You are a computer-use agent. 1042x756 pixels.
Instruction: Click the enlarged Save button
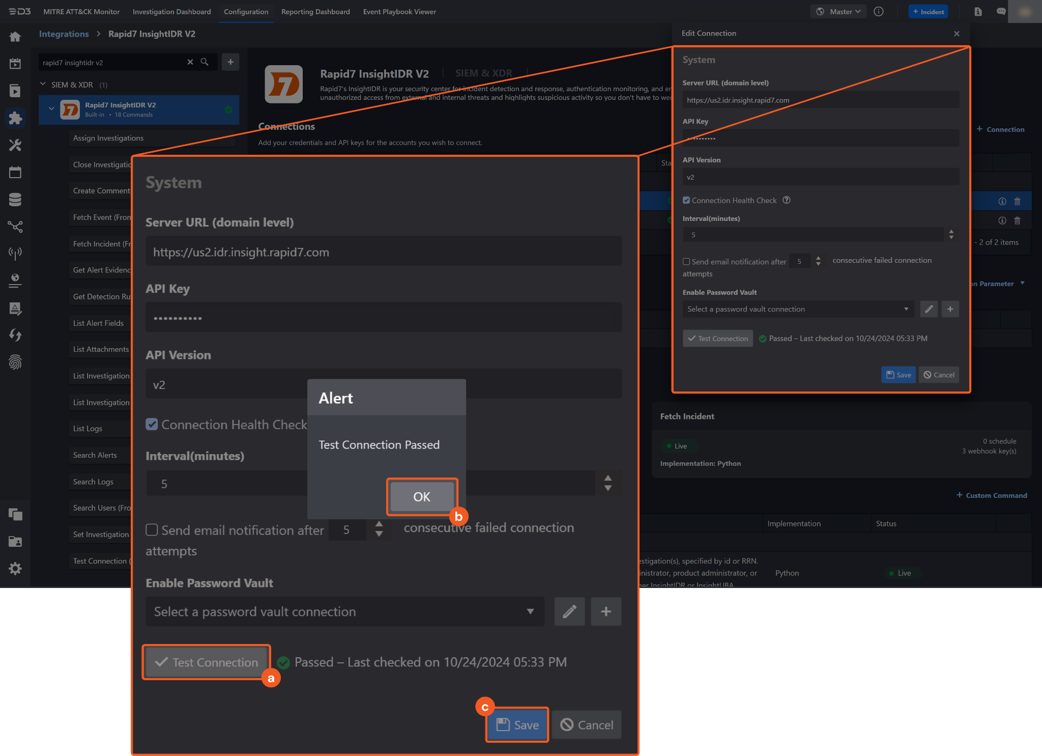[517, 724]
